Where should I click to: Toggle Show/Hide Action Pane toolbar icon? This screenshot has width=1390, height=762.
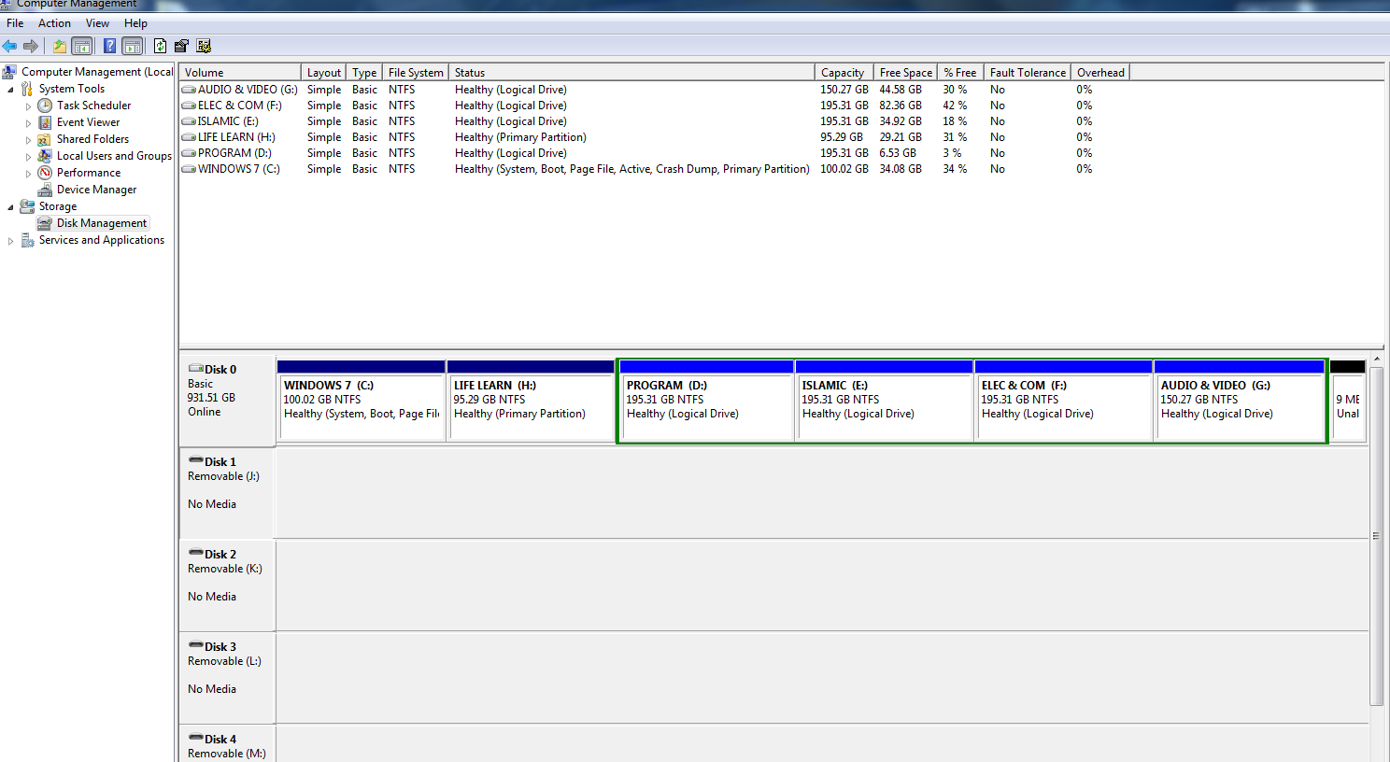point(133,46)
